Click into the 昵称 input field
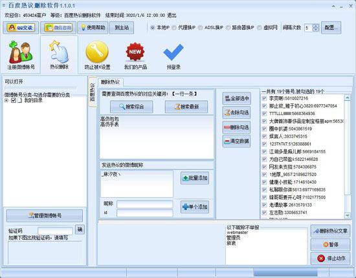356x278 pixels. 145,204
